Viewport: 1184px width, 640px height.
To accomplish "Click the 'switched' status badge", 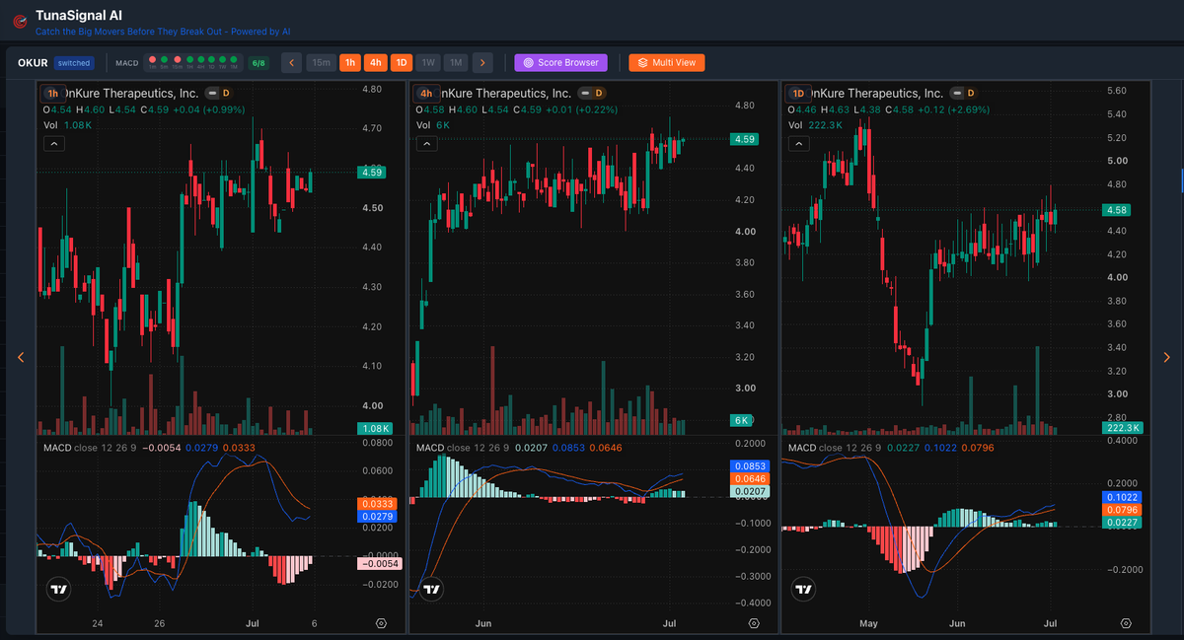I will [74, 63].
